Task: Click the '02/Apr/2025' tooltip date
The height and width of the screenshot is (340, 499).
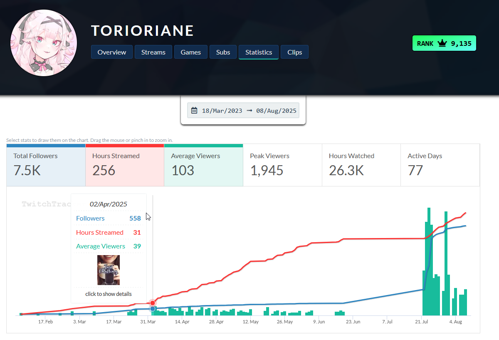Action: 109,204
